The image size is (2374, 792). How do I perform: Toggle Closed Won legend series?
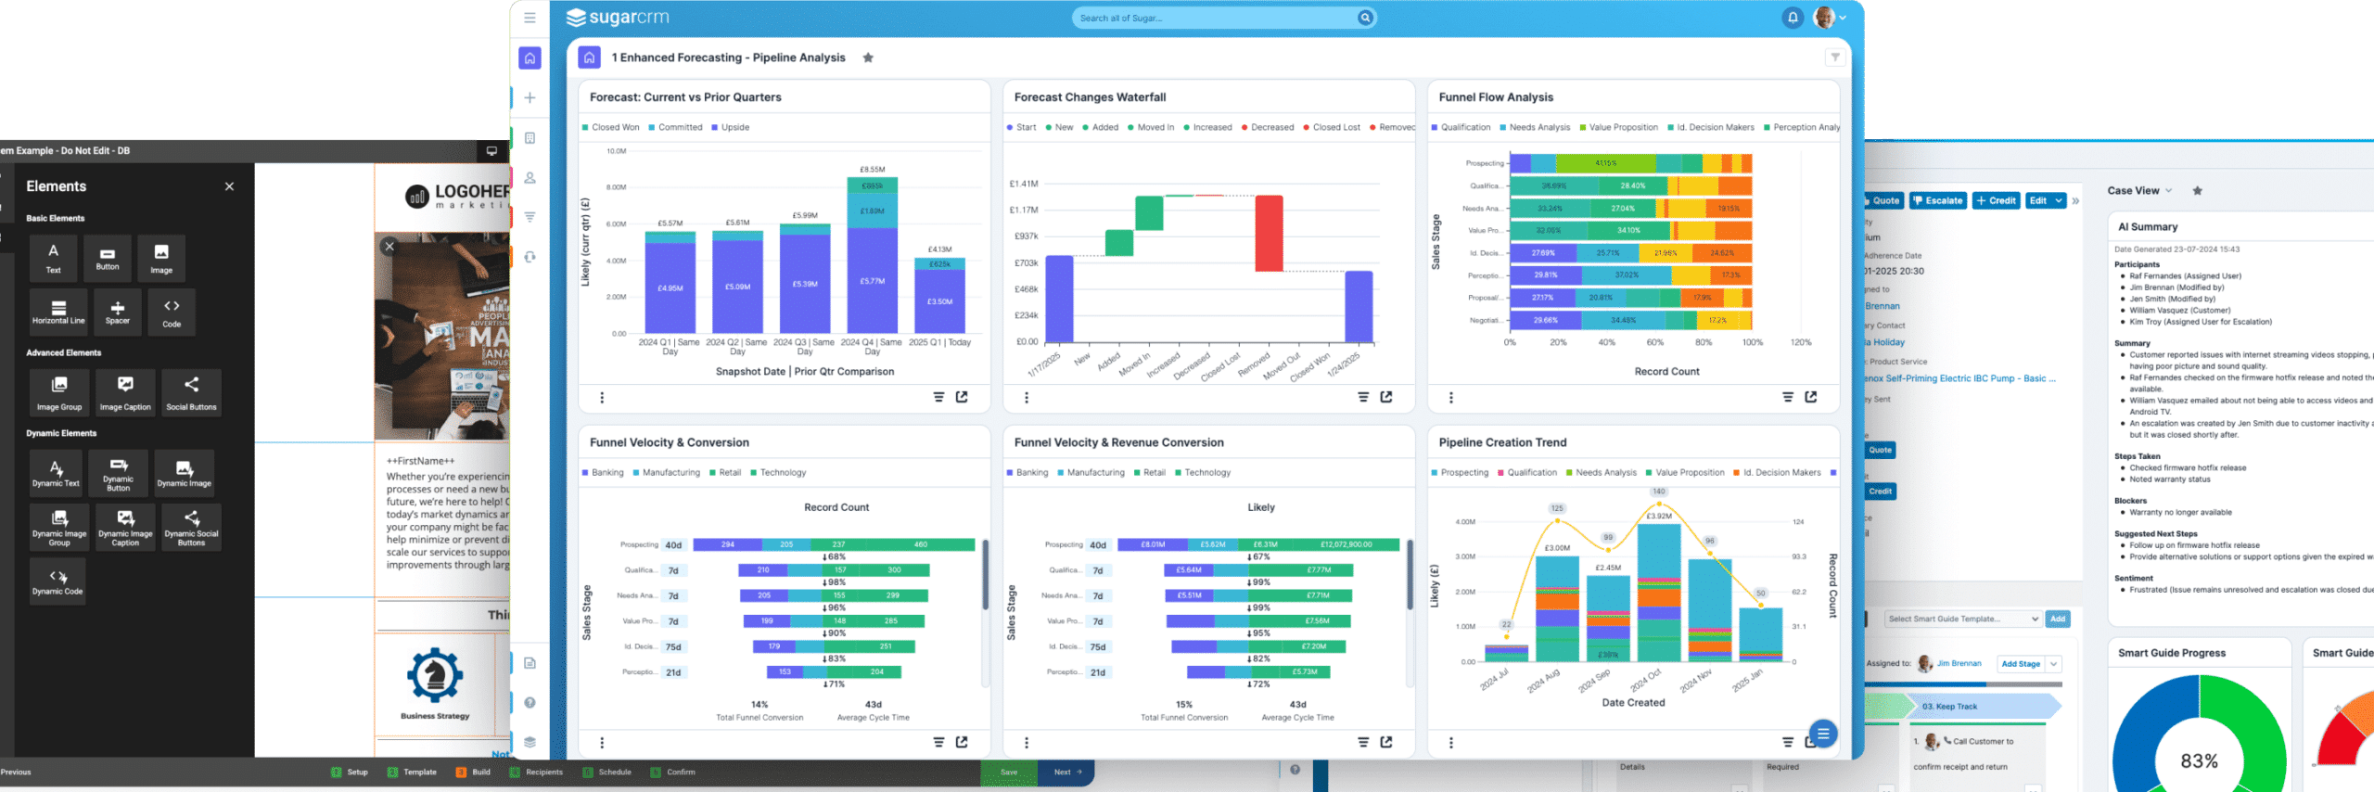(610, 128)
